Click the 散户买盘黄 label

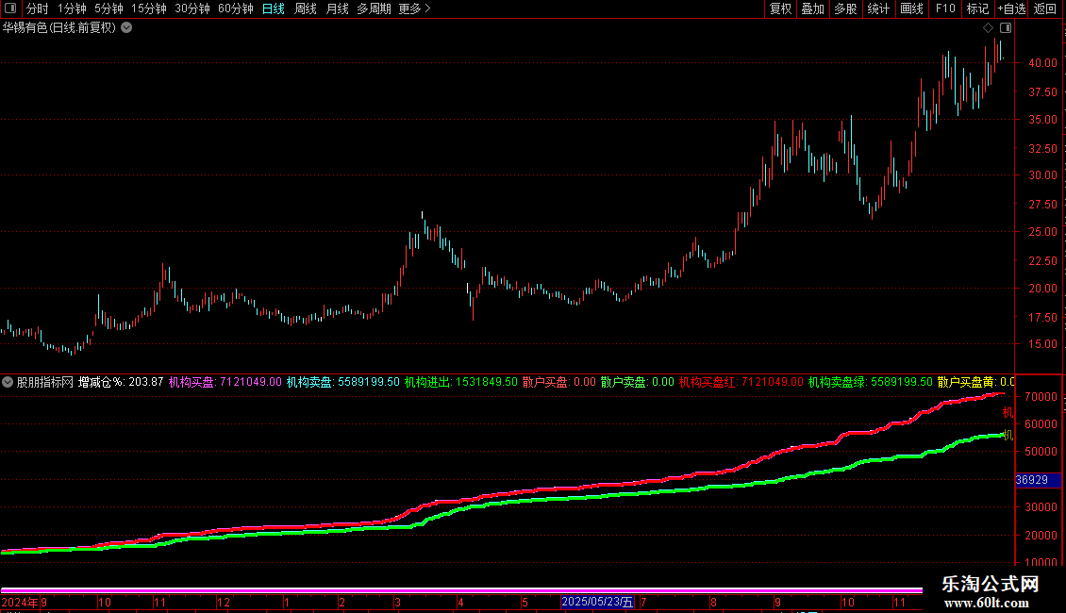975,382
